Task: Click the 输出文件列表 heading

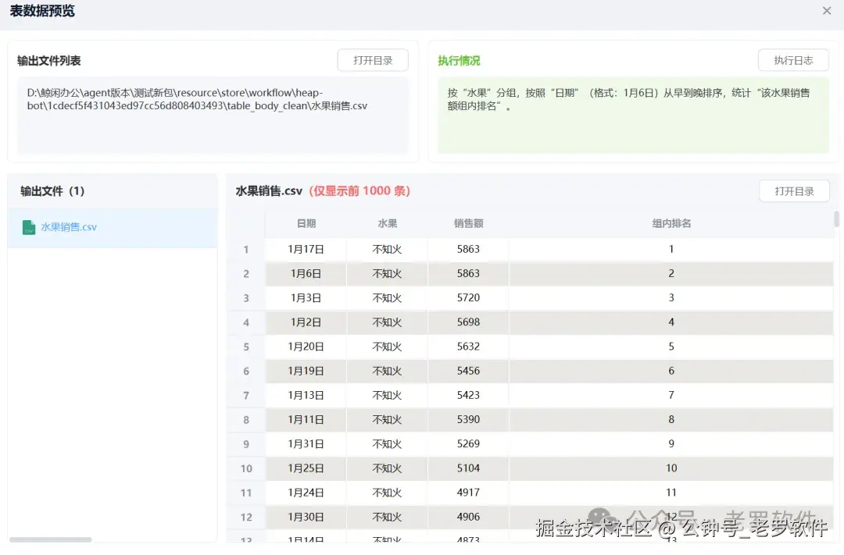Action: coord(49,61)
